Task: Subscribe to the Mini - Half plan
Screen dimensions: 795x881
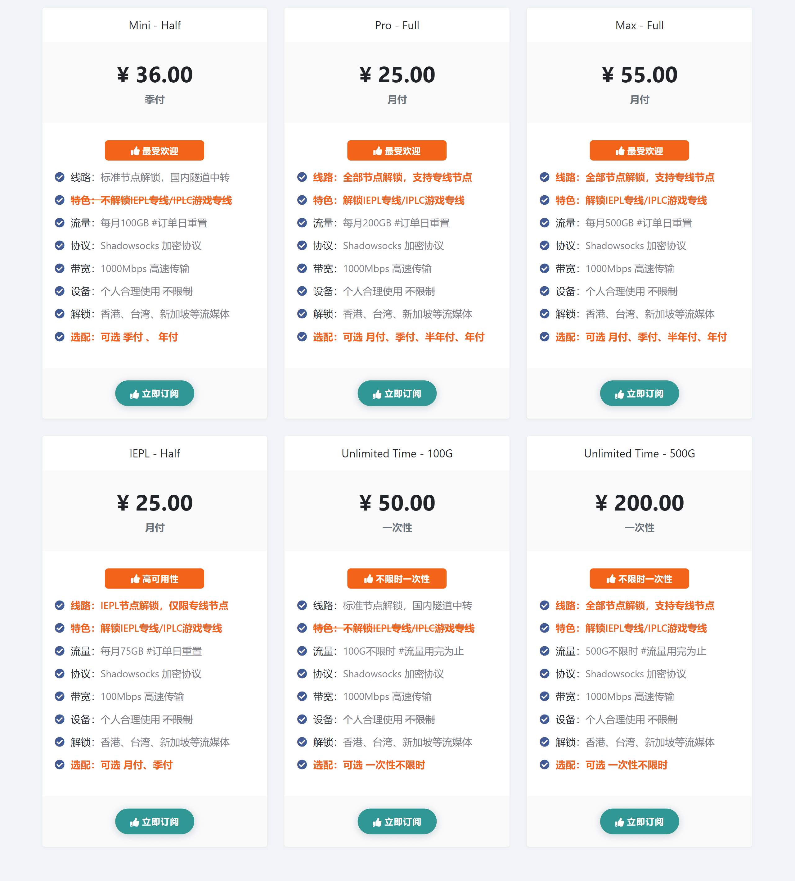Action: click(155, 393)
